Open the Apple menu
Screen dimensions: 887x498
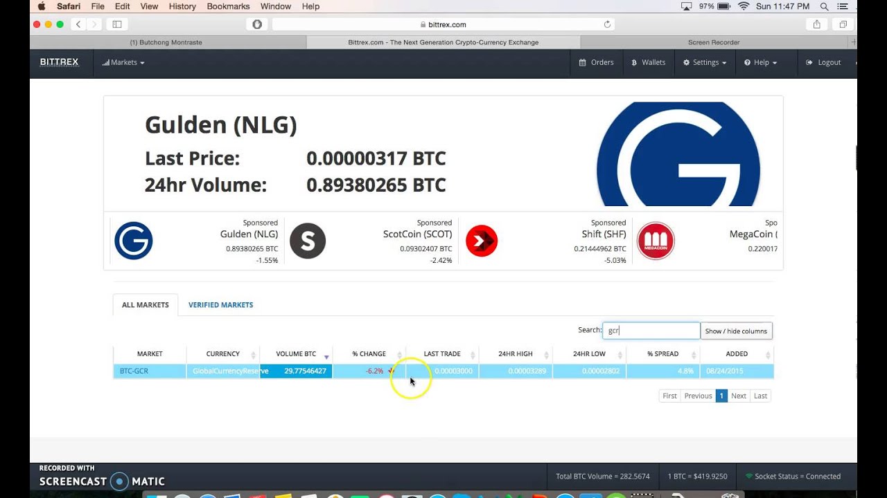41,6
